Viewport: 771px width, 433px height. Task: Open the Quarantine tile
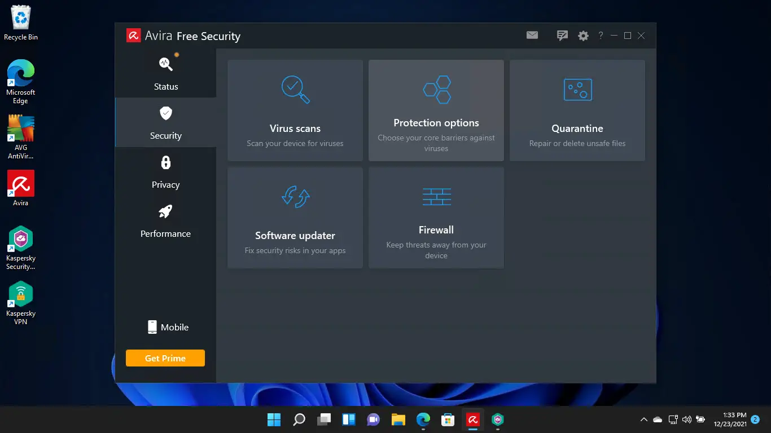pos(577,111)
